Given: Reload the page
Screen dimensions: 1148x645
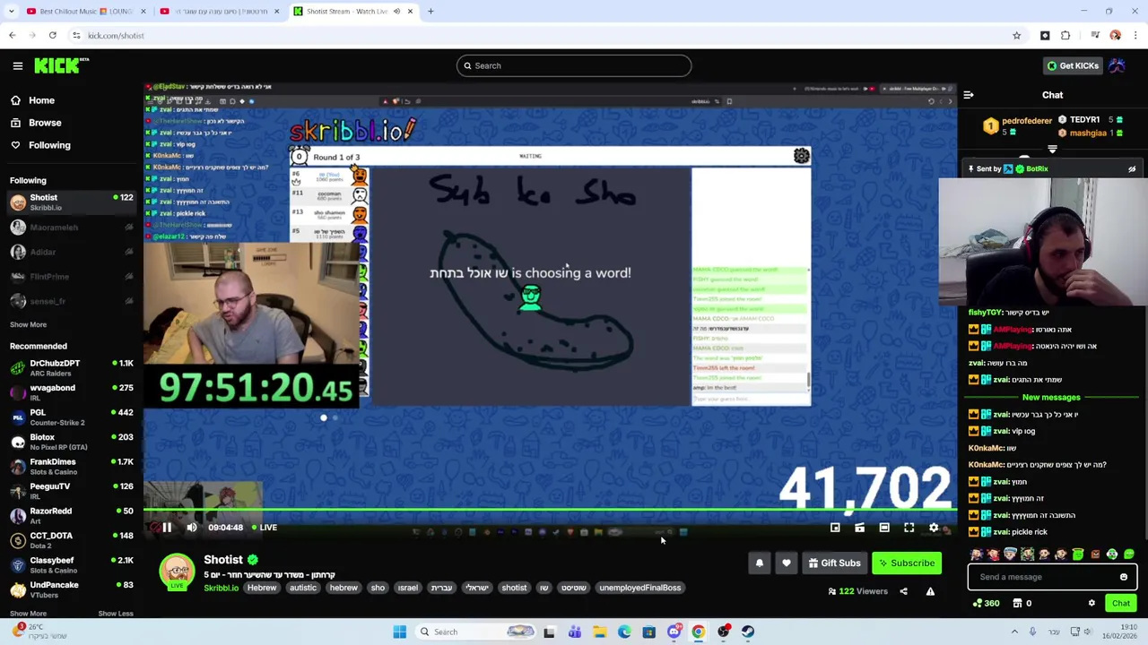Looking at the screenshot, I should coord(53,36).
